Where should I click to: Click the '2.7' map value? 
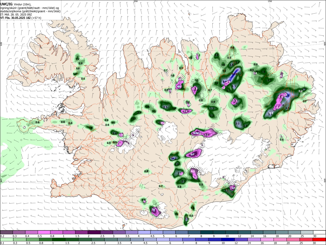point(183,181)
